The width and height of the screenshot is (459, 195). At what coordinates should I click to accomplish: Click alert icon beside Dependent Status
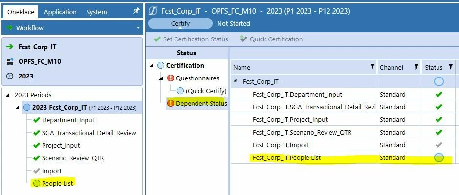click(x=171, y=103)
